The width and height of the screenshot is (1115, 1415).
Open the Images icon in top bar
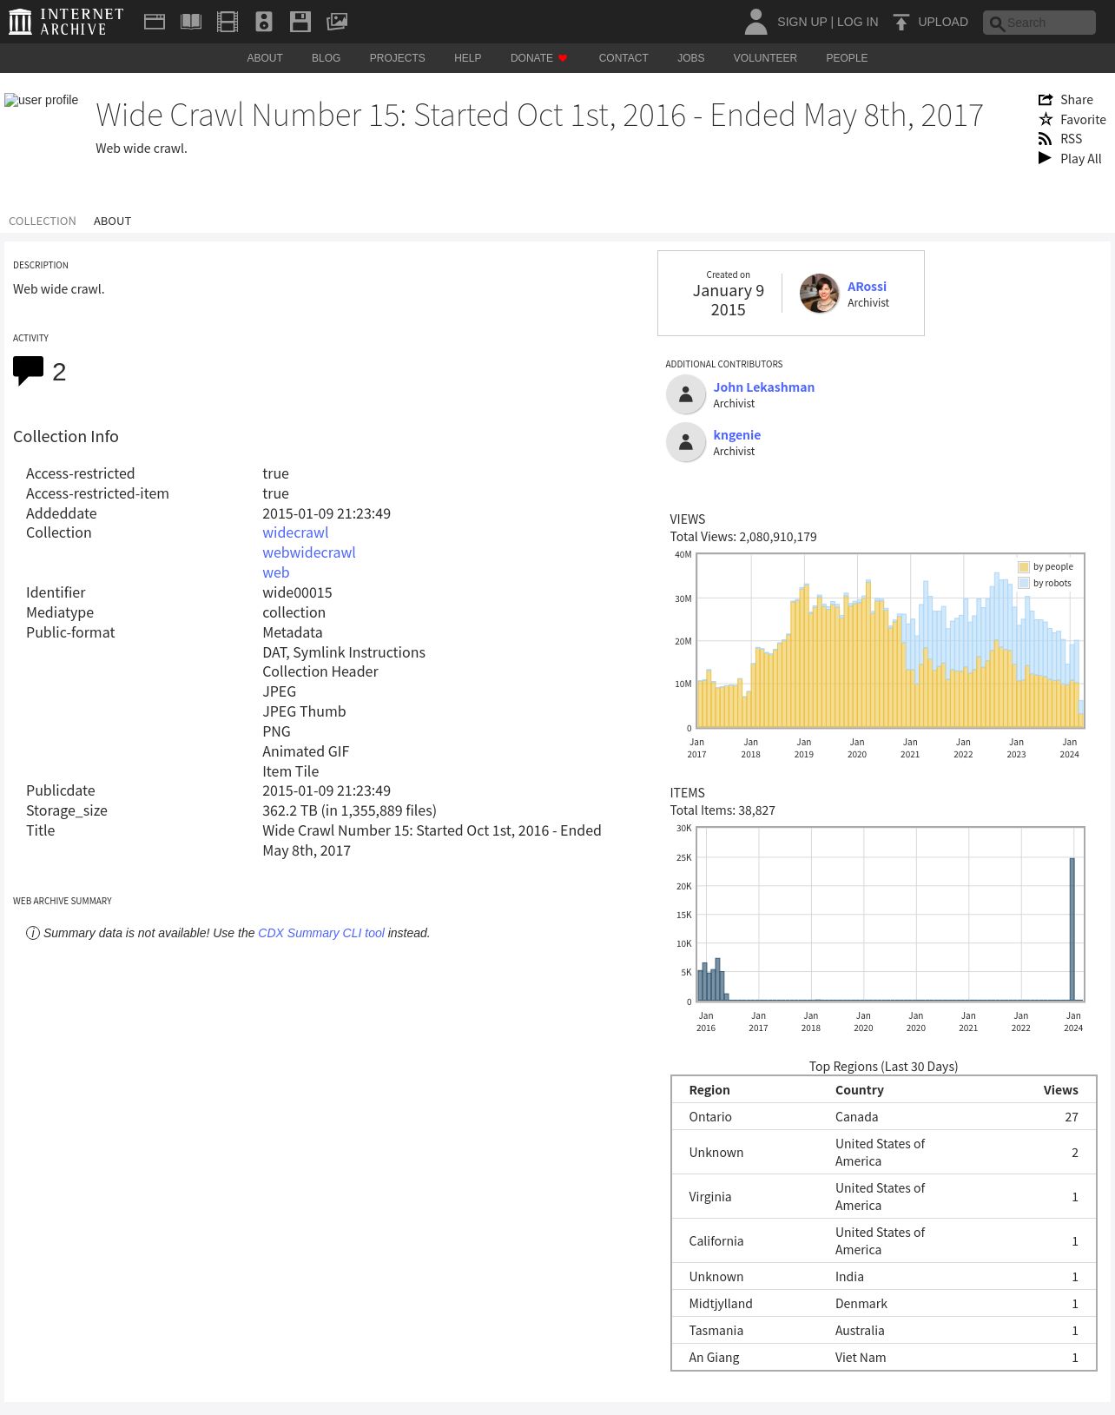click(337, 22)
